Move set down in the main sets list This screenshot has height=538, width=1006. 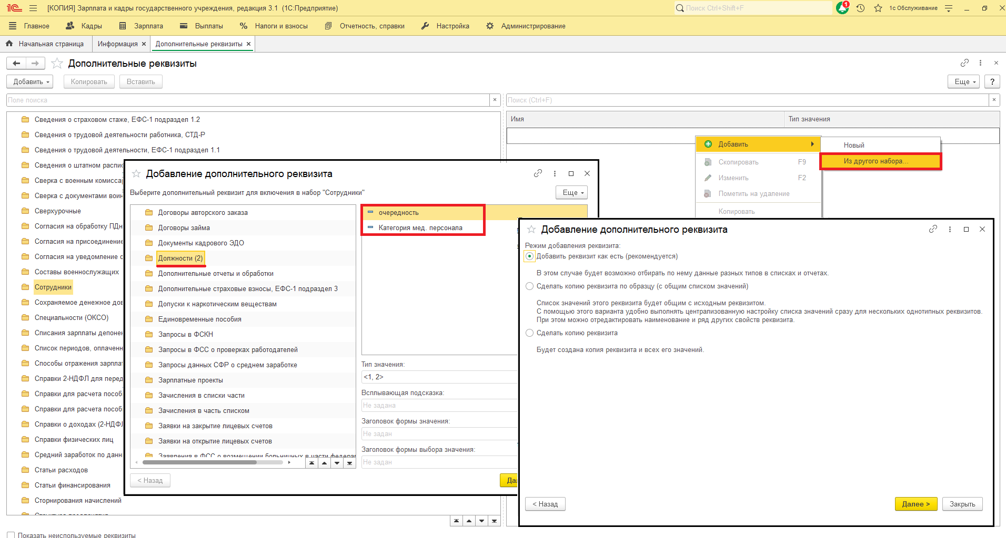pyautogui.click(x=481, y=521)
